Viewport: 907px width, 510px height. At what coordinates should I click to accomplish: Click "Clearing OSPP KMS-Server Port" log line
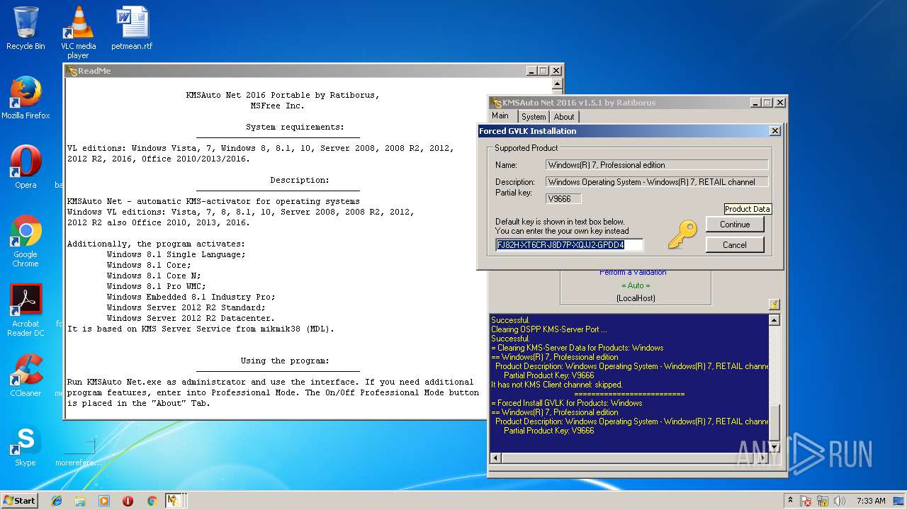[x=549, y=329]
